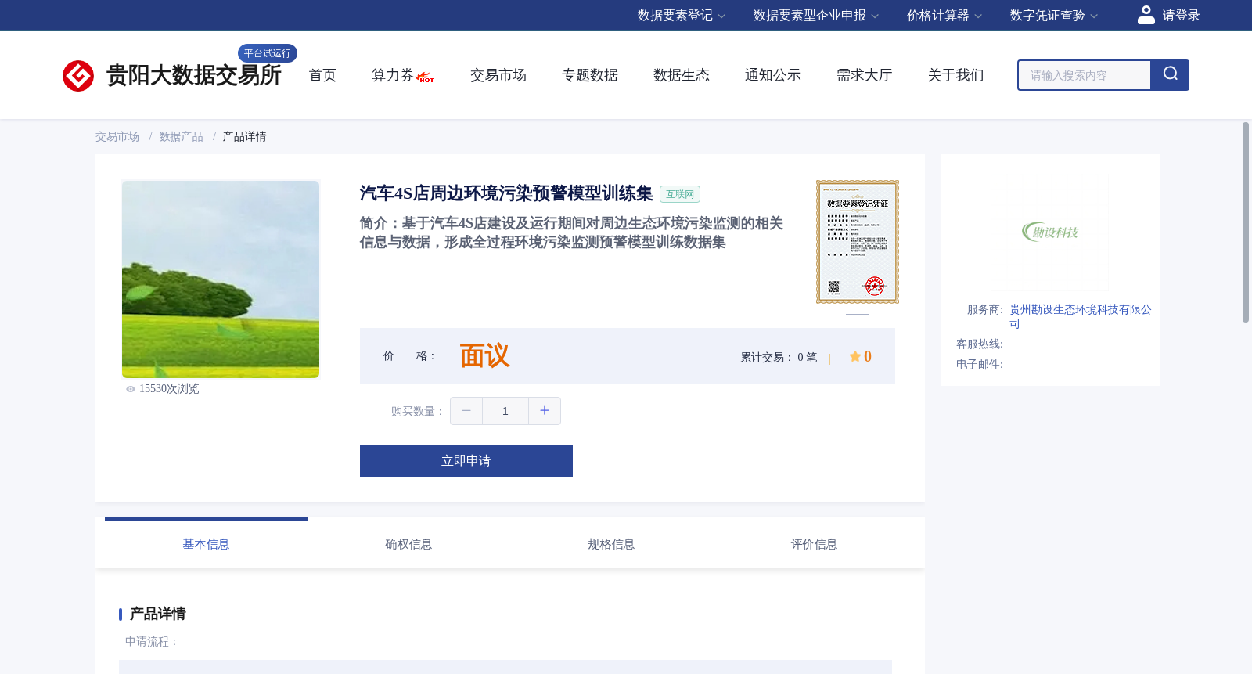Click the 电子邮件 label
Viewport: 1252px width, 674px height.
click(x=980, y=365)
